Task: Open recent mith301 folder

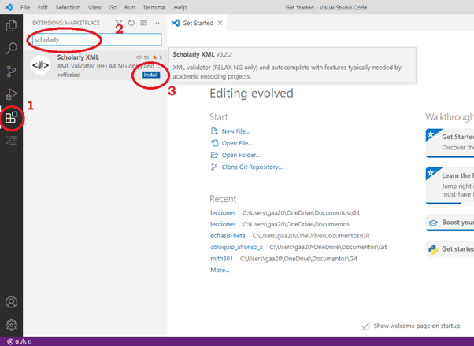Action: (221, 259)
